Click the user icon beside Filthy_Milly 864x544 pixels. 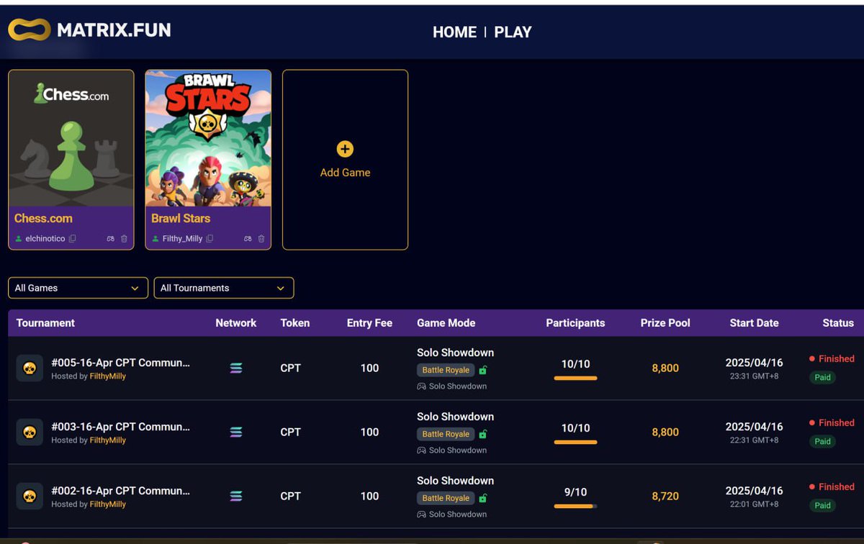[156, 239]
